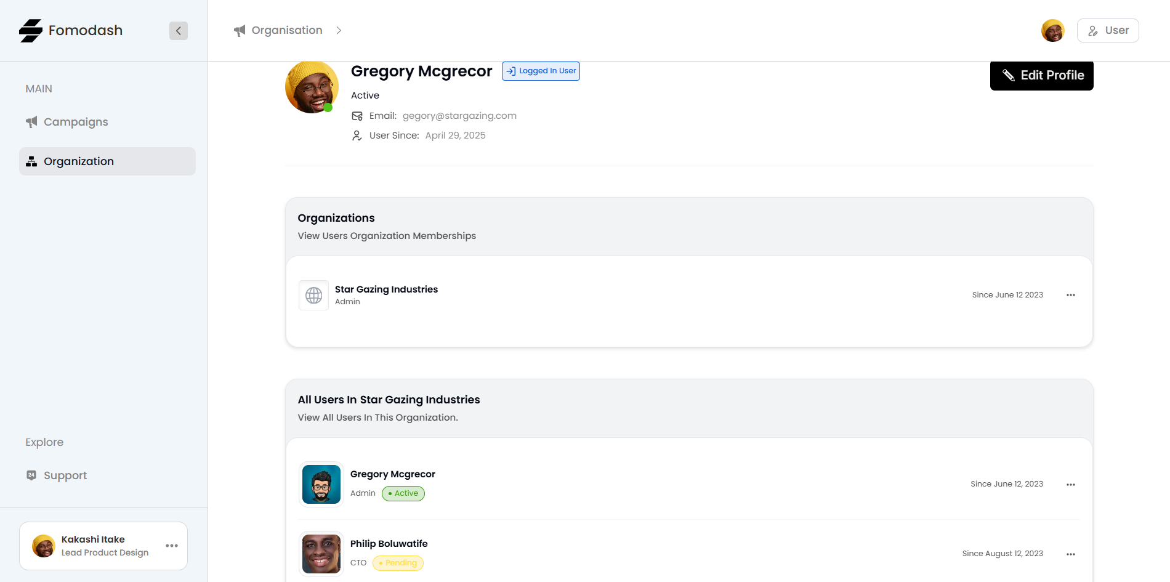Click Philip Boluwatife's Pending status badge
Screen dimensions: 1170x582
pyautogui.click(x=398, y=563)
